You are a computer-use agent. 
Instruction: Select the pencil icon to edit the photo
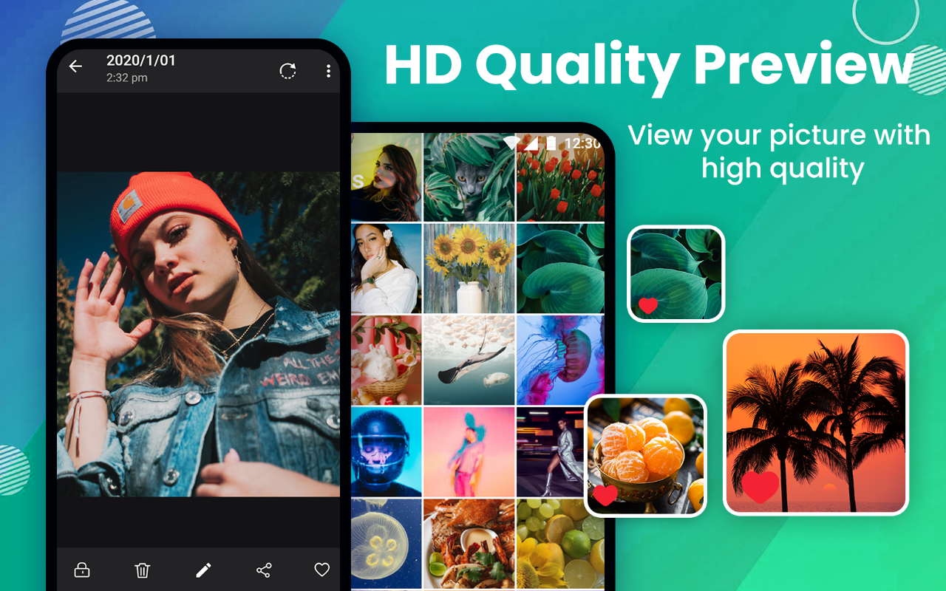(x=204, y=570)
